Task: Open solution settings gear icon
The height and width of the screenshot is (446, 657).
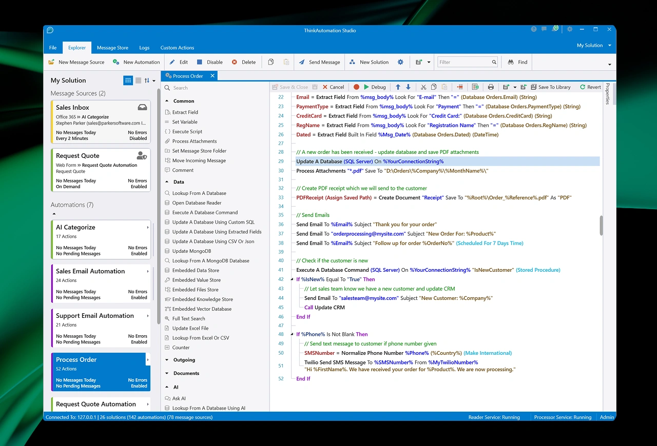Action: point(400,62)
